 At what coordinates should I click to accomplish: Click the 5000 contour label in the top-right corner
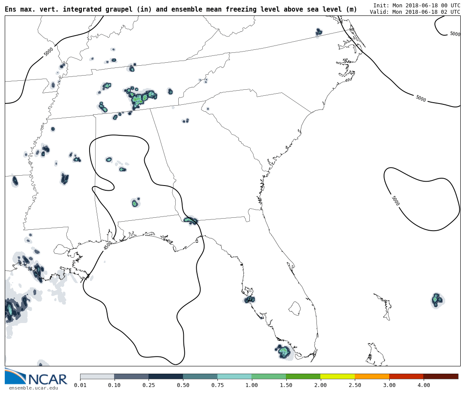pos(455,34)
